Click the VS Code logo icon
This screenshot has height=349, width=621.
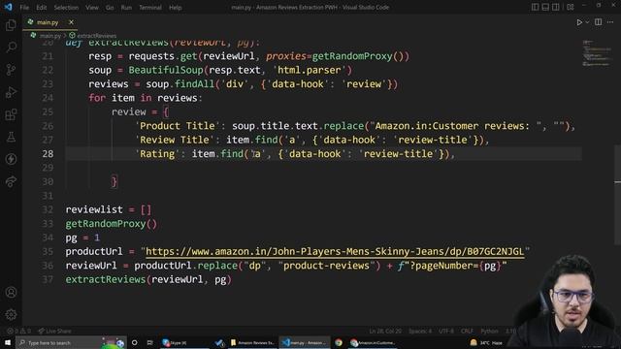click(x=8, y=7)
